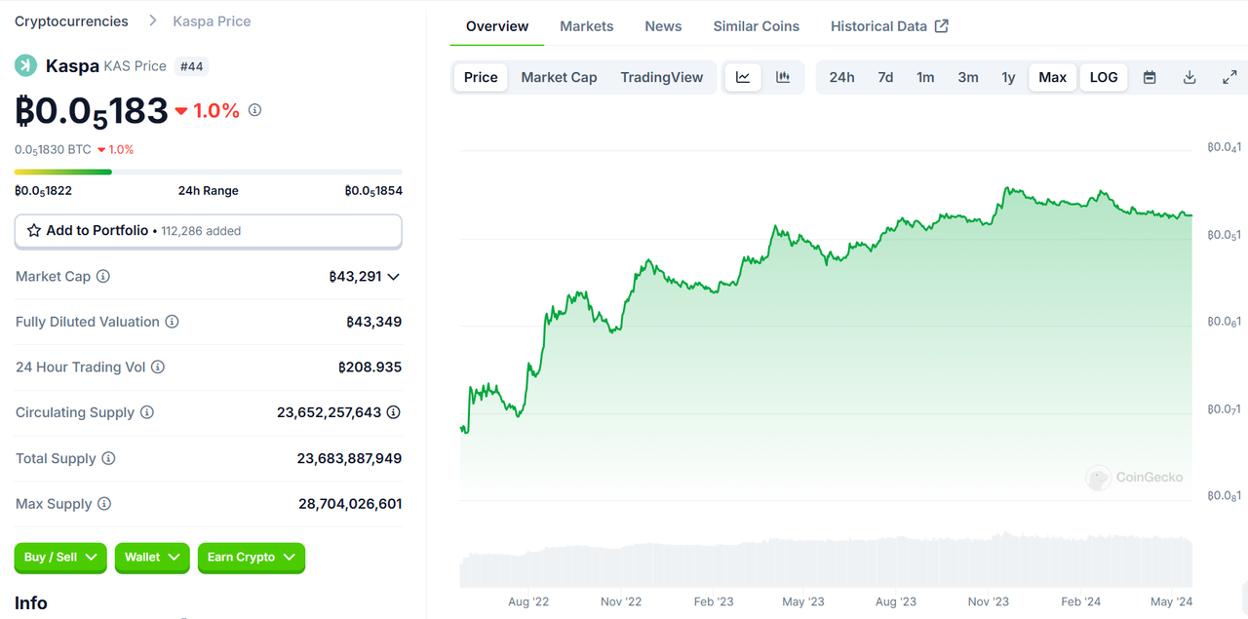Select the Market Cap chart mode
1248x619 pixels.
point(559,77)
